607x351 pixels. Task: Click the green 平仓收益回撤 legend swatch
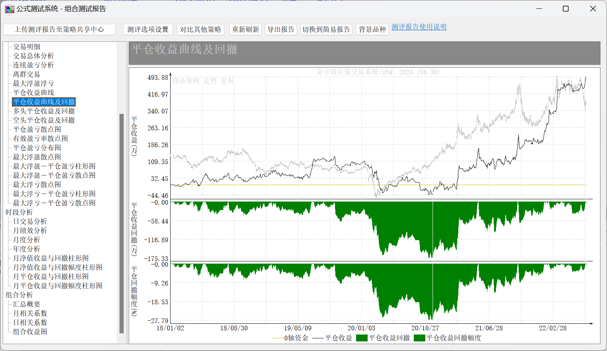coord(362,338)
